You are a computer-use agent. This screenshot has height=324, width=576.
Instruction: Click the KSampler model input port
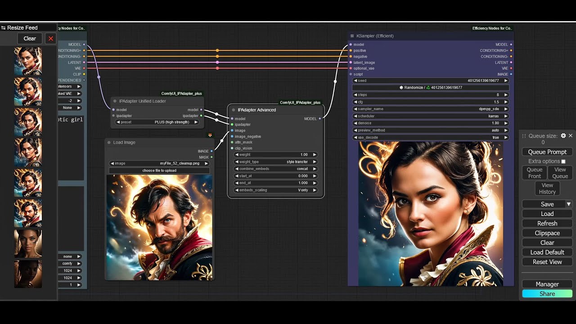[x=351, y=45]
